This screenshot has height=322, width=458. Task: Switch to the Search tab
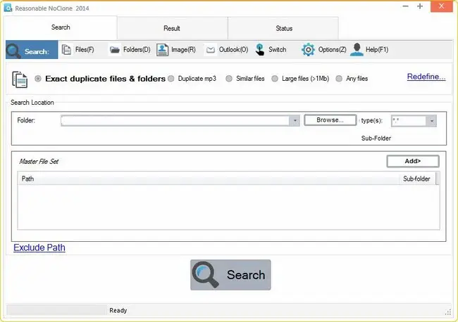[61, 27]
